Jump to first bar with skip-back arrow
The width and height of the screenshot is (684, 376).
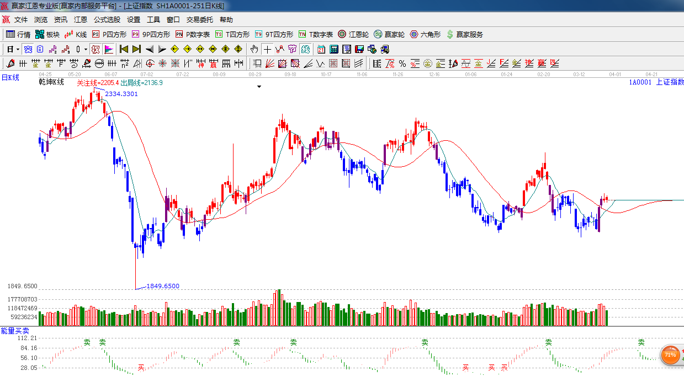pos(124,49)
